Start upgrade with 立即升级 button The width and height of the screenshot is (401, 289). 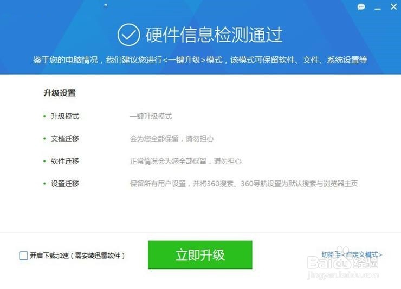[x=200, y=254]
